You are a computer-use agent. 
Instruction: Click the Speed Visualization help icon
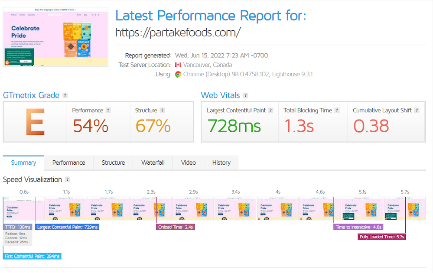click(x=67, y=179)
